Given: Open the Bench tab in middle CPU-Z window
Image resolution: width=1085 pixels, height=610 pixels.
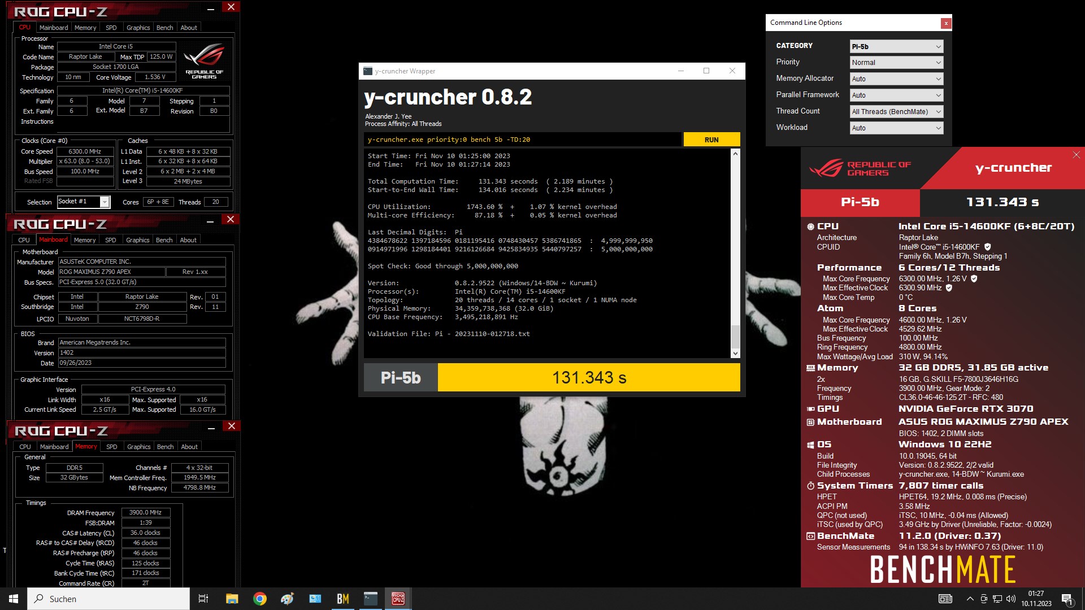Looking at the screenshot, I should (164, 240).
